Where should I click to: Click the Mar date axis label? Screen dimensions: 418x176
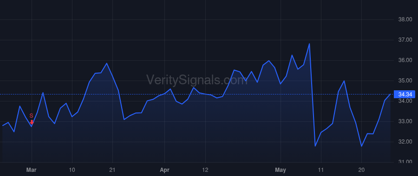coord(32,170)
